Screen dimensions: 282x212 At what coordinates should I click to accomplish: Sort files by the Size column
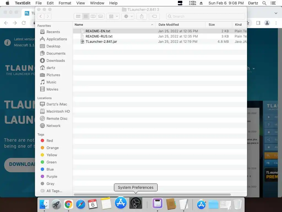218,25
